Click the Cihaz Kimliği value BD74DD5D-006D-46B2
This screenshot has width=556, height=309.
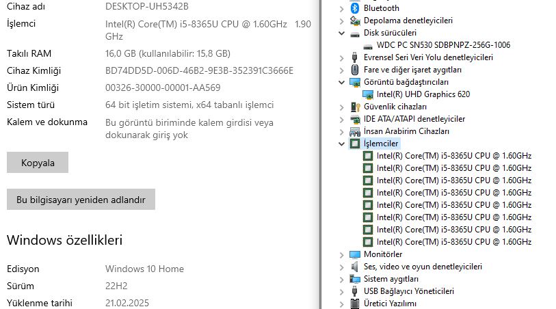point(199,70)
